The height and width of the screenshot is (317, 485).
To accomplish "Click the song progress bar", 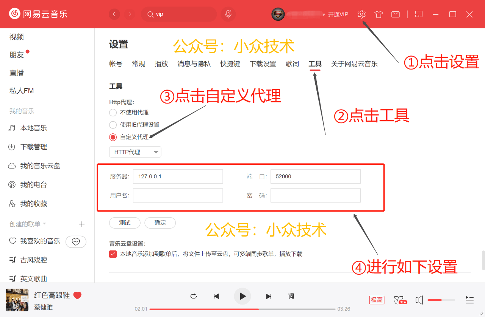I will click(x=242, y=309).
